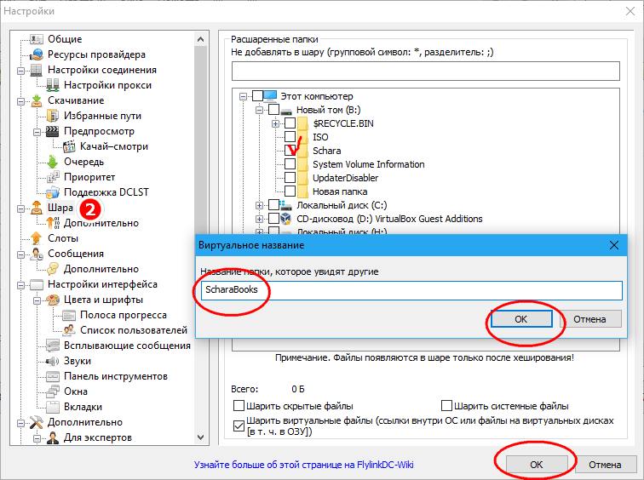Click the Очередь green arrow icon
The image size is (644, 480).
(x=53, y=162)
